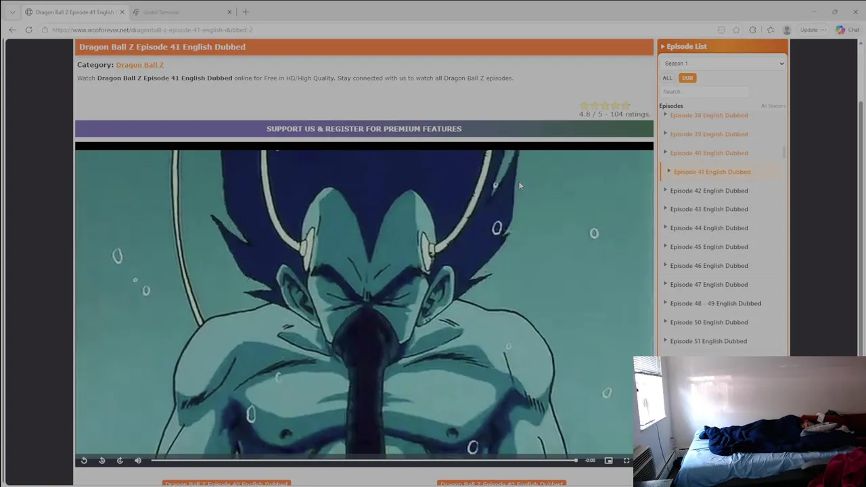The width and height of the screenshot is (866, 487).
Task: Open Episode 46 English Dubbed
Action: click(x=709, y=266)
